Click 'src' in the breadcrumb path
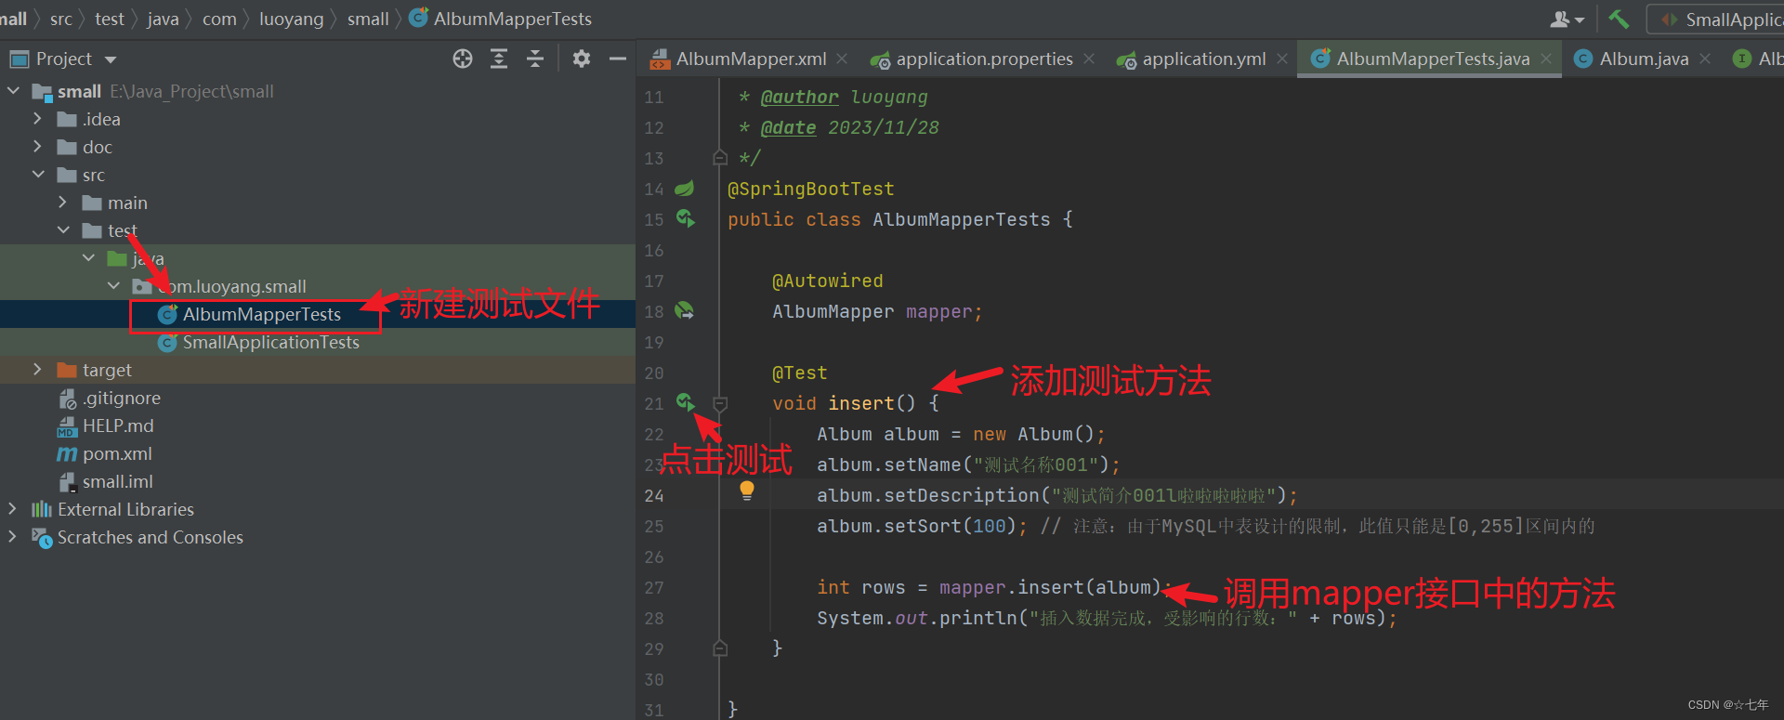Viewport: 1784px width, 720px height. [61, 19]
